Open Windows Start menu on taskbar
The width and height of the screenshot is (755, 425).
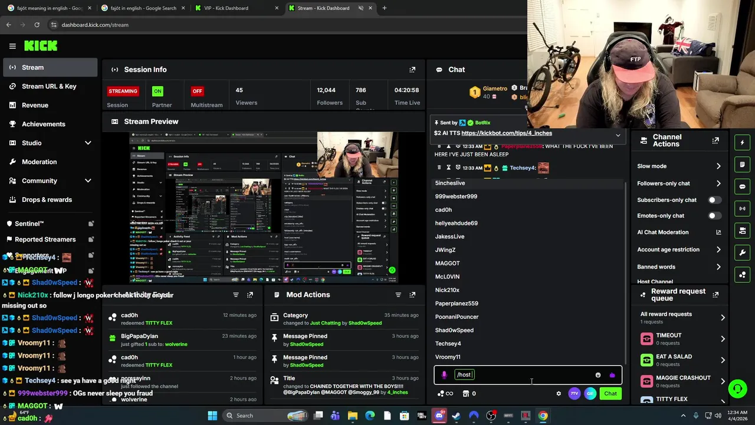point(212,416)
